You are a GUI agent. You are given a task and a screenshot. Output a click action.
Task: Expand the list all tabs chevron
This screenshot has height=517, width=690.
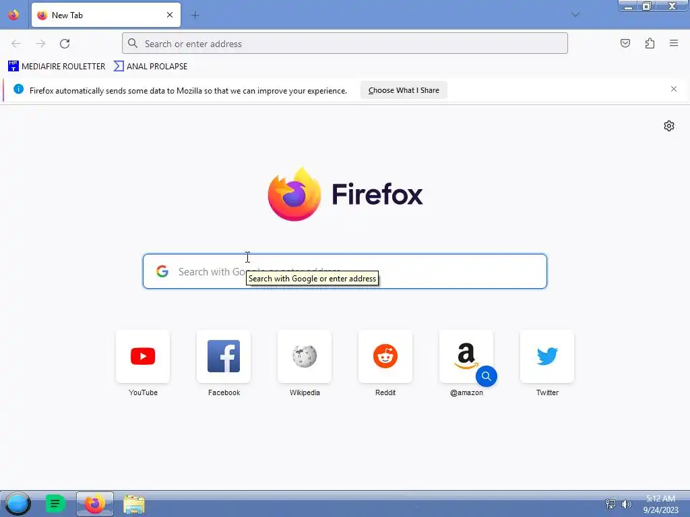575,15
